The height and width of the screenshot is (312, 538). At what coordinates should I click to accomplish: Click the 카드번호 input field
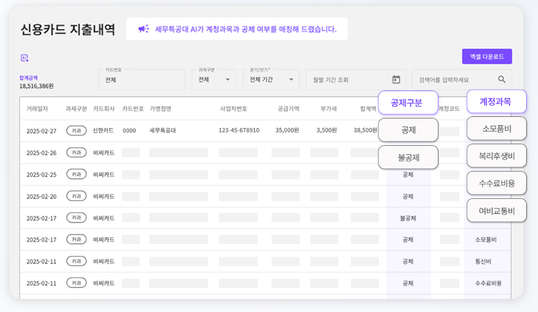[x=142, y=79]
